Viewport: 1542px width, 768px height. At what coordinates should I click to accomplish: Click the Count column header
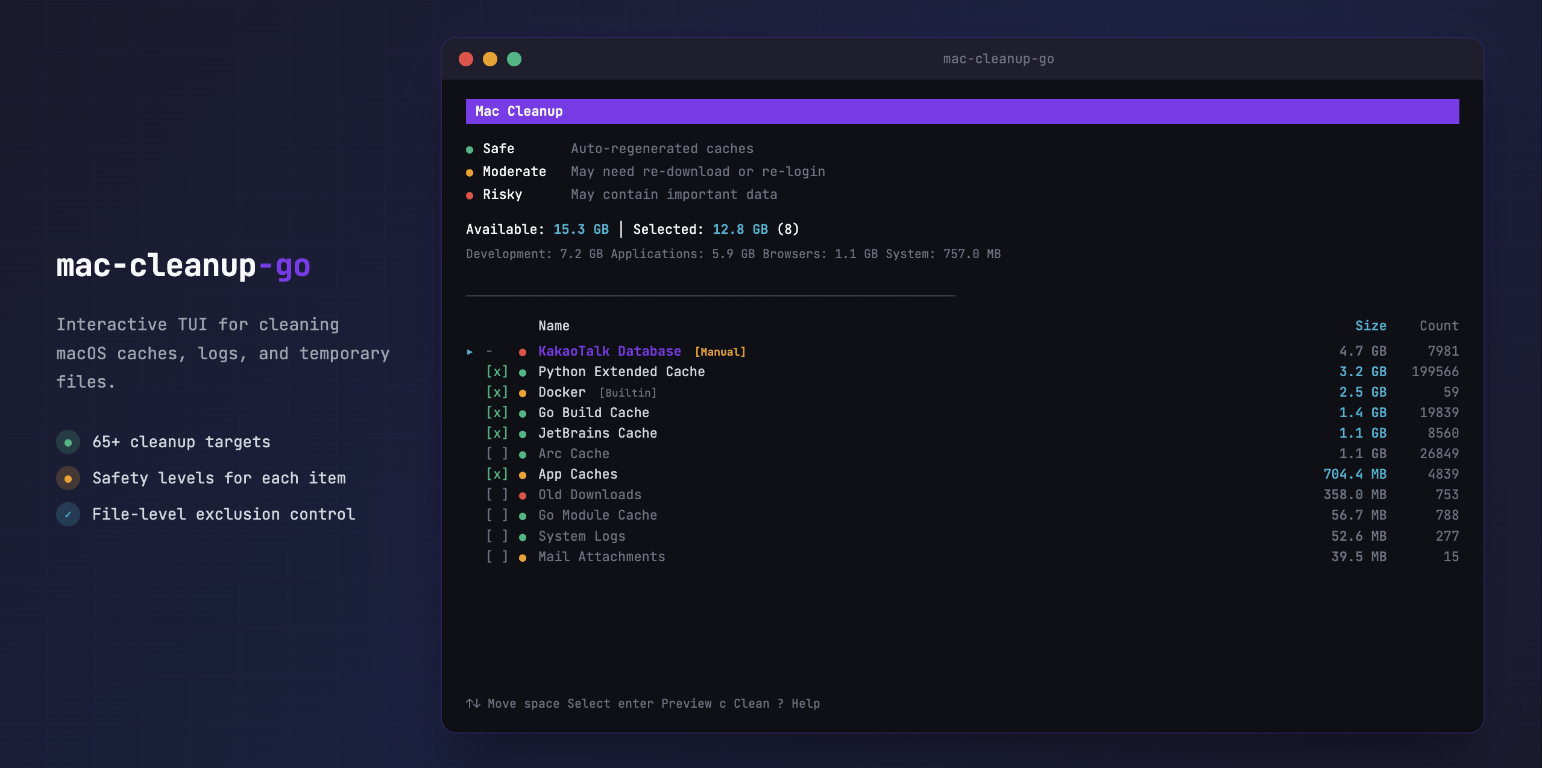[1438, 326]
